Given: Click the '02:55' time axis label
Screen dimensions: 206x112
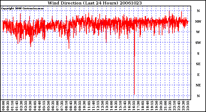Looking at the screenshot, I should coord(26,106).
